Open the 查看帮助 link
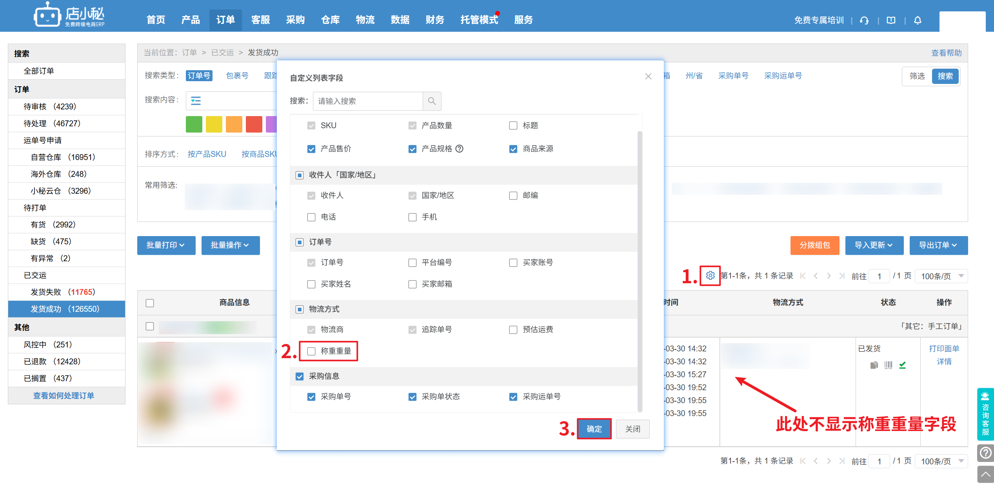Image resolution: width=994 pixels, height=491 pixels. [946, 53]
